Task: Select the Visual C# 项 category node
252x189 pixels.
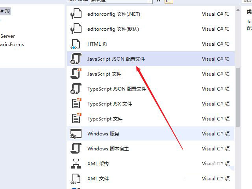Action: click(x=6, y=11)
